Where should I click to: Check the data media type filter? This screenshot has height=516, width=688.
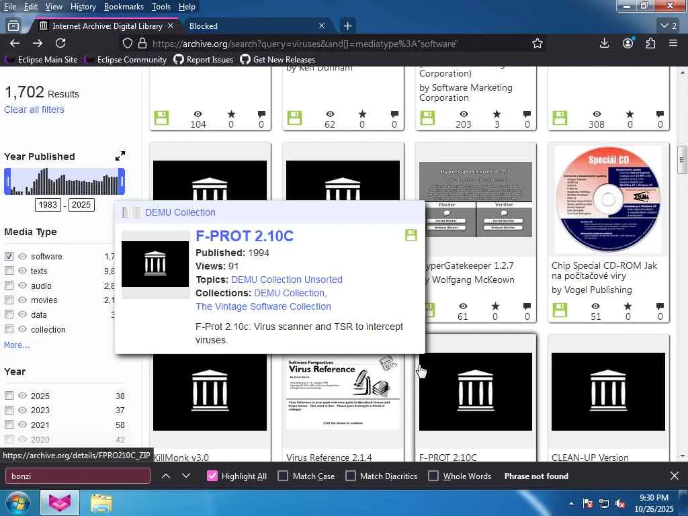tap(9, 314)
